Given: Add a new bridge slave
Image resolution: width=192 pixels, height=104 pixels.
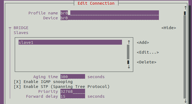Looking at the screenshot, I should pos(143,42).
